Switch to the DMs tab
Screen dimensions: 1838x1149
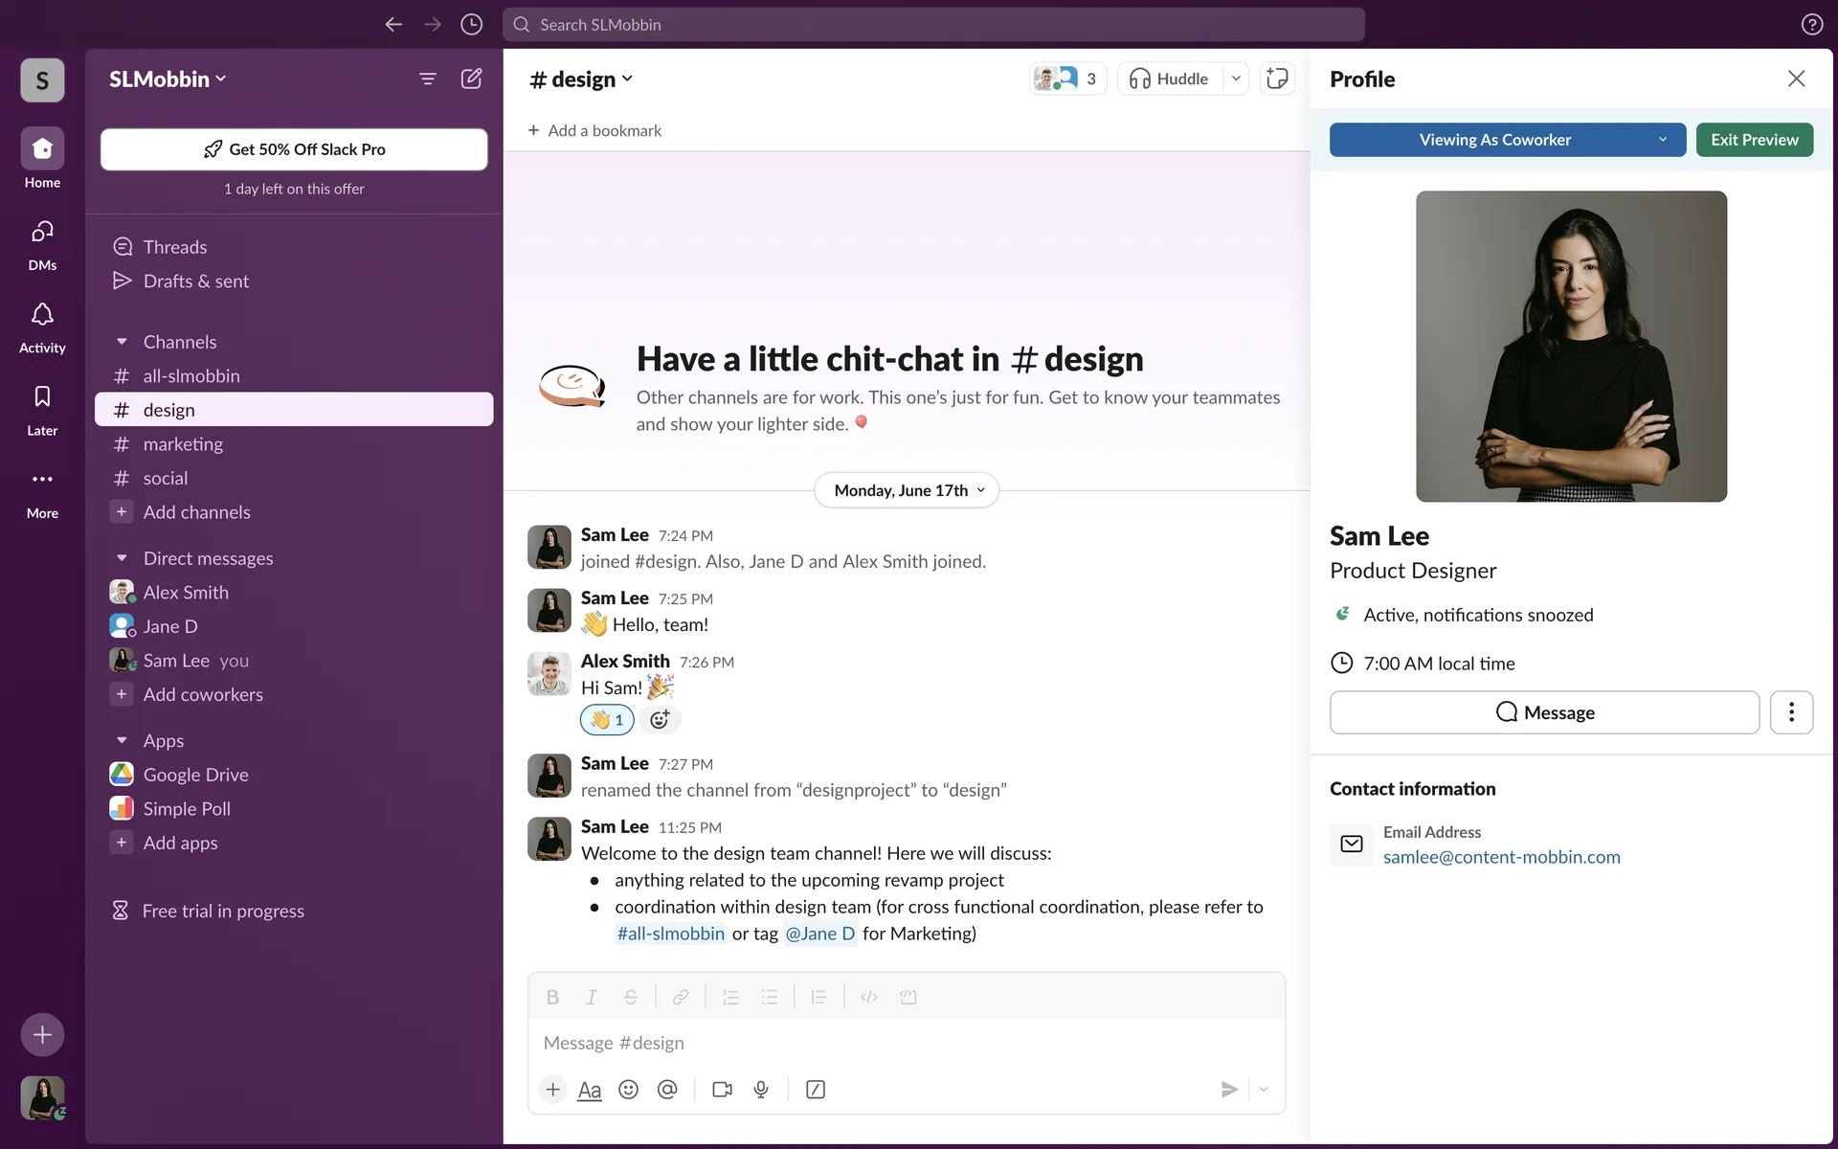click(x=42, y=243)
